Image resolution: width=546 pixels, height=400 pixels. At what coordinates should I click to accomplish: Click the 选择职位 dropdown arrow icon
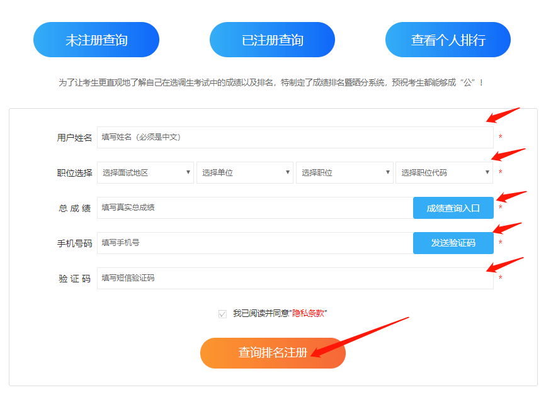pos(387,172)
